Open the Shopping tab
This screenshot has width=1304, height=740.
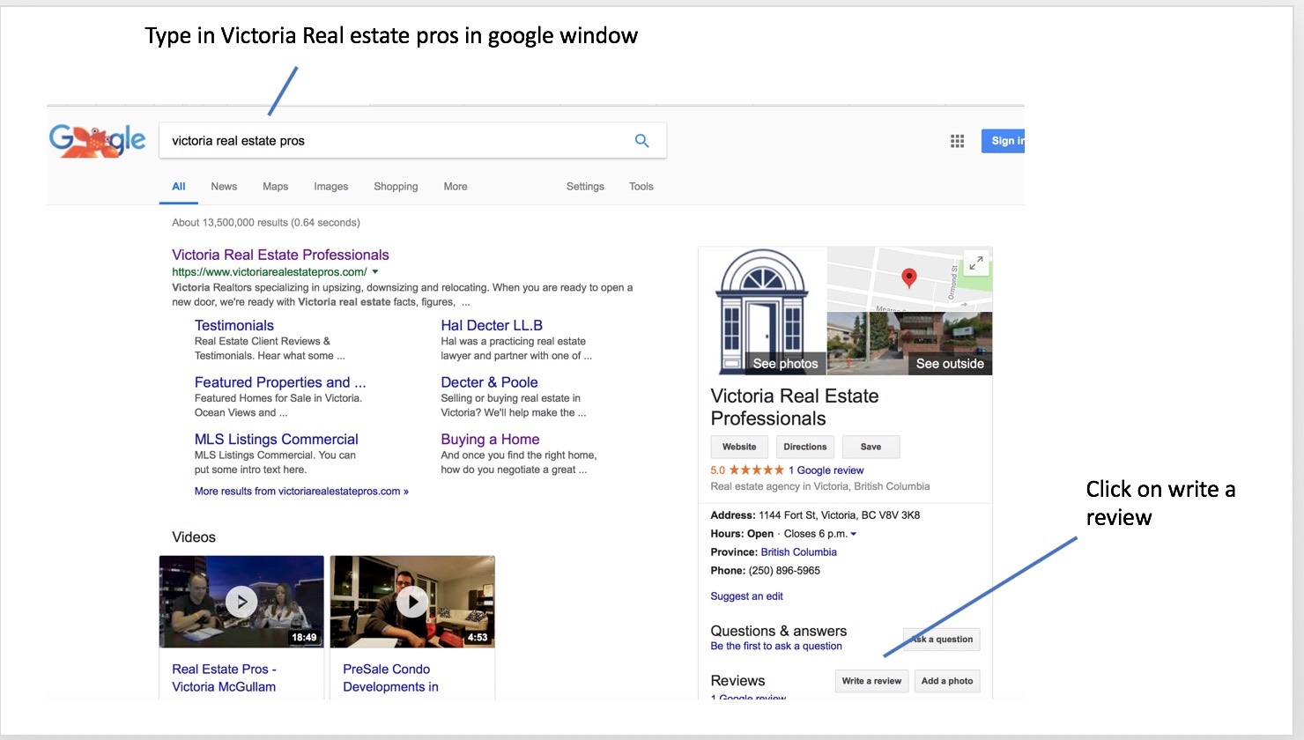[396, 187]
